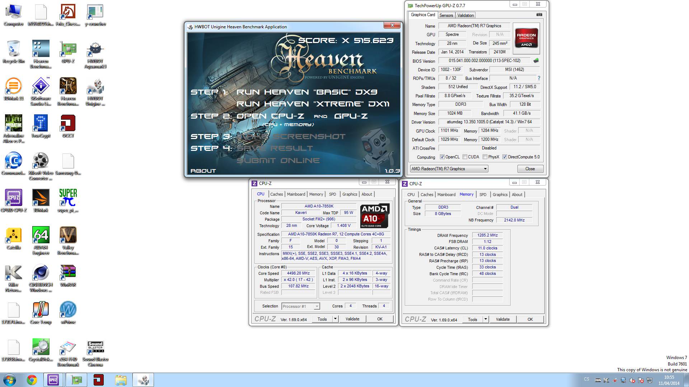
Task: Toggle the CUDA checkbox in GPU-Z
Action: click(x=465, y=157)
